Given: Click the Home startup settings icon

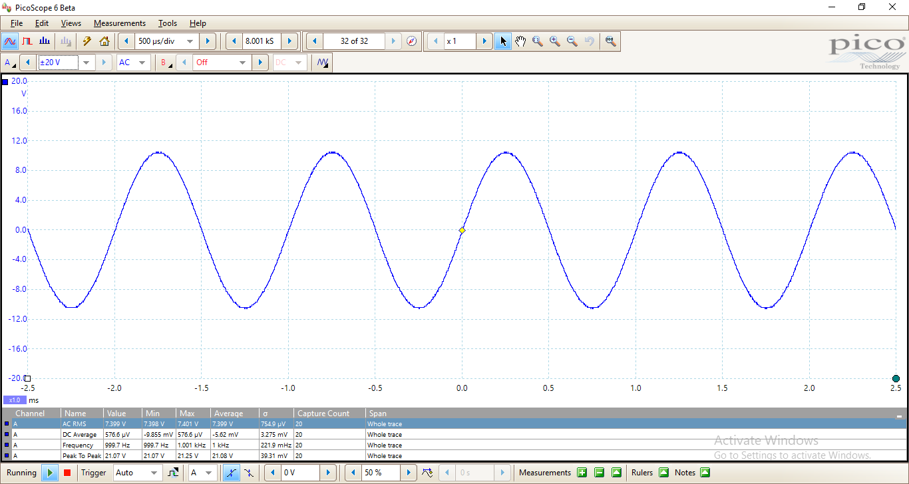Looking at the screenshot, I should pyautogui.click(x=104, y=41).
